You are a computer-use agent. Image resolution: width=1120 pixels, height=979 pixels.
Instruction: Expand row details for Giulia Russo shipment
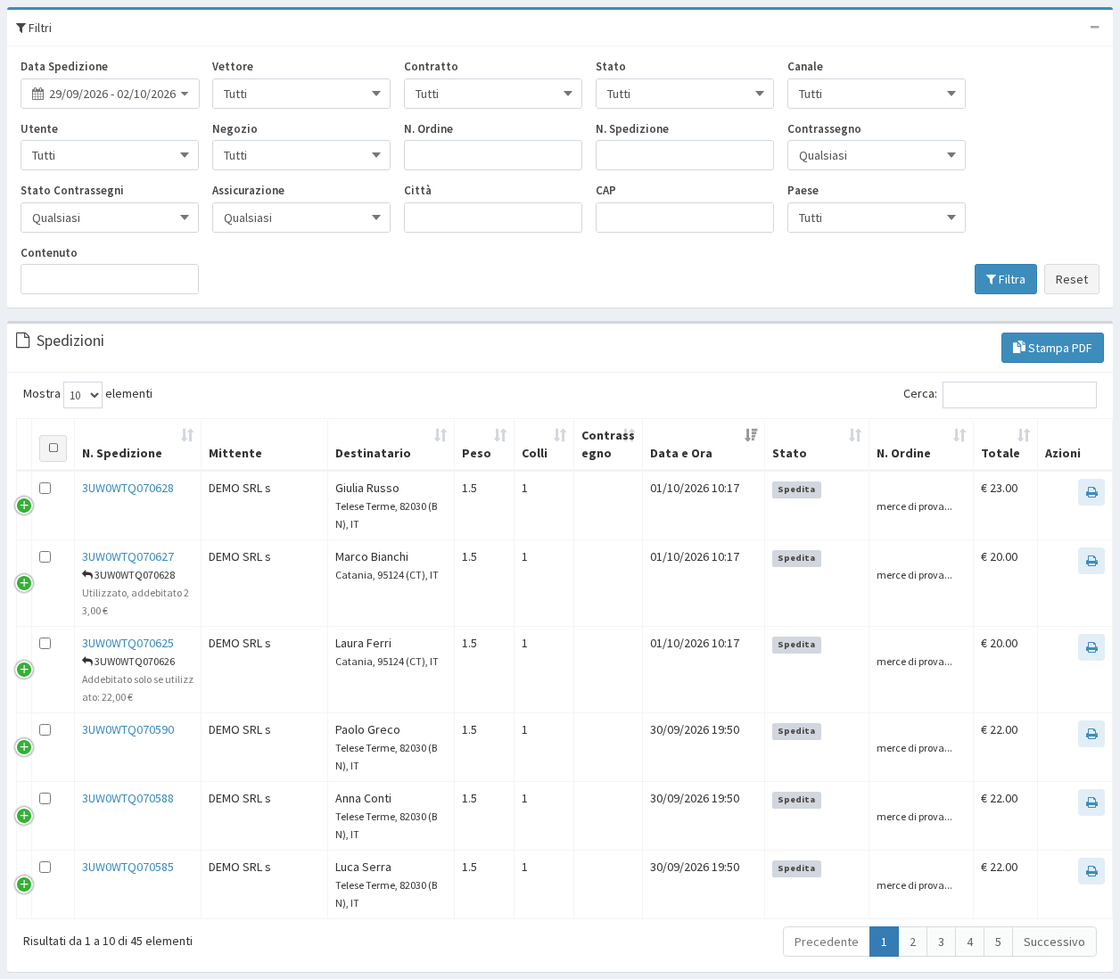(x=24, y=506)
